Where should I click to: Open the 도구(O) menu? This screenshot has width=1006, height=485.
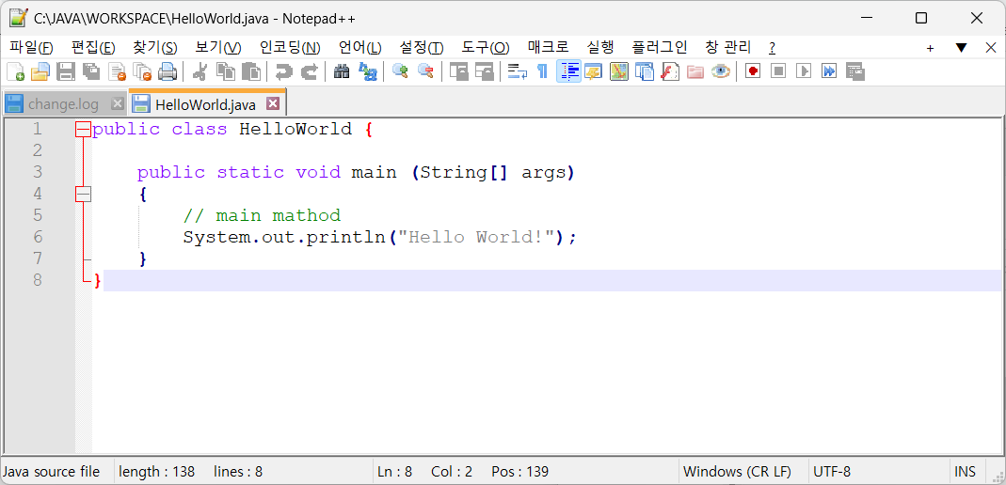point(485,47)
